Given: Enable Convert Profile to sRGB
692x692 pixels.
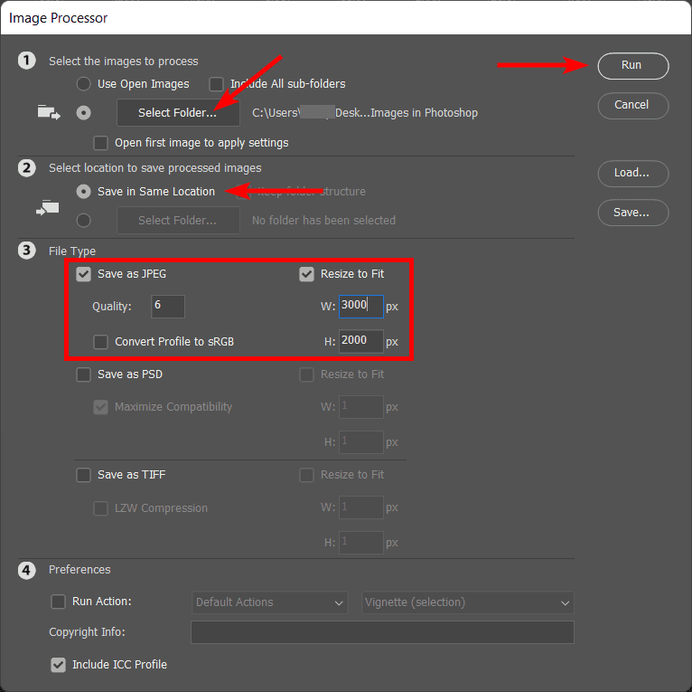Looking at the screenshot, I should 101,342.
